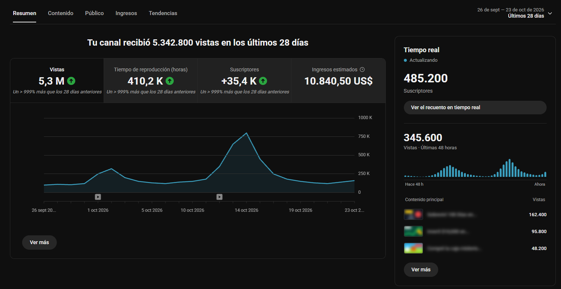Click the 48.200 views value
561x289 pixels.
(x=539, y=248)
